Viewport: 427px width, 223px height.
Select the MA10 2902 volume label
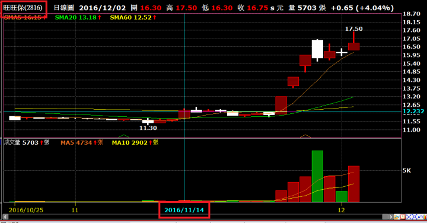click(135, 142)
